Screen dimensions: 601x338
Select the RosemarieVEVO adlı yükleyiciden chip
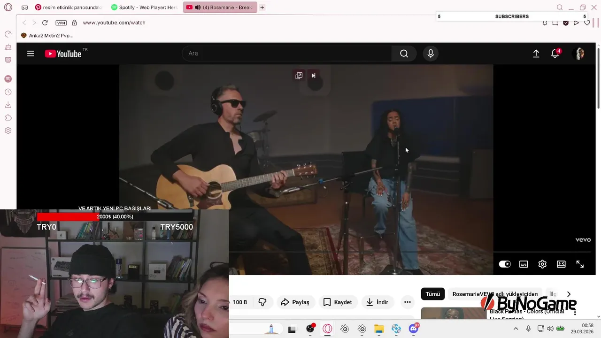(495, 294)
